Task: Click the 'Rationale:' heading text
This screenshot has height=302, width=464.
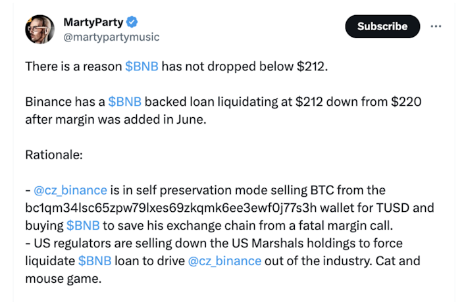Action: [54, 155]
